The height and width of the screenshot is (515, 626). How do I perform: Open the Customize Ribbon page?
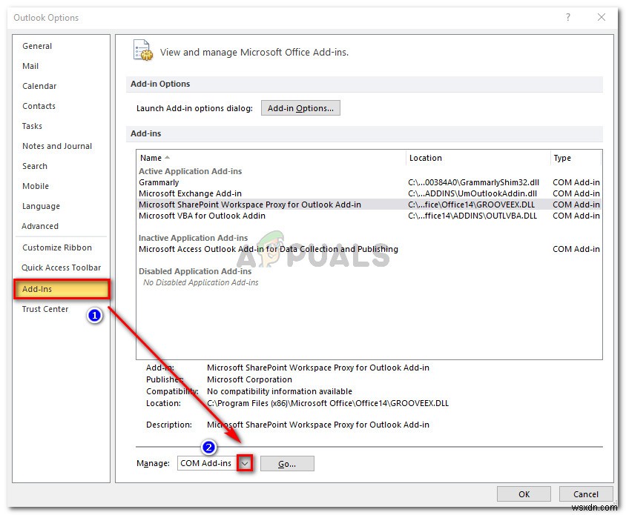point(56,247)
